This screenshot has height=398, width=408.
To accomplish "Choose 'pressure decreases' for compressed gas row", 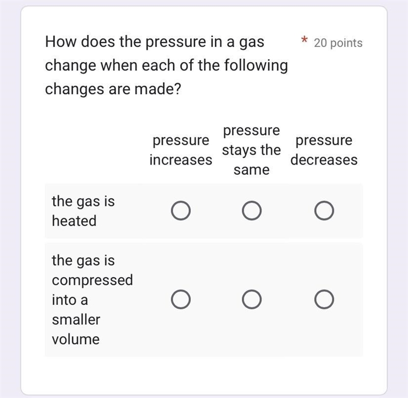I will tap(324, 299).
